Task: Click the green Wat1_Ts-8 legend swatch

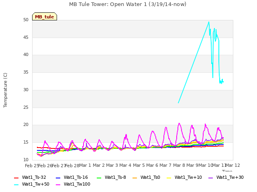Action: 99,178
